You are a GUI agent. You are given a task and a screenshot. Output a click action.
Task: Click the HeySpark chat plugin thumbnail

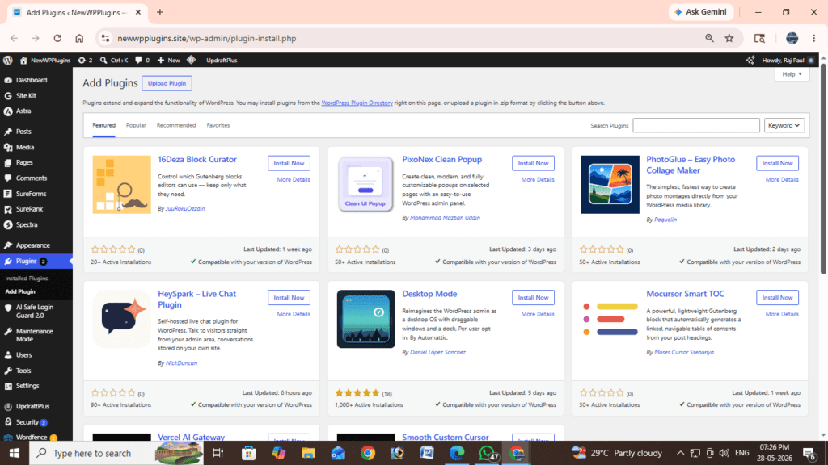121,319
